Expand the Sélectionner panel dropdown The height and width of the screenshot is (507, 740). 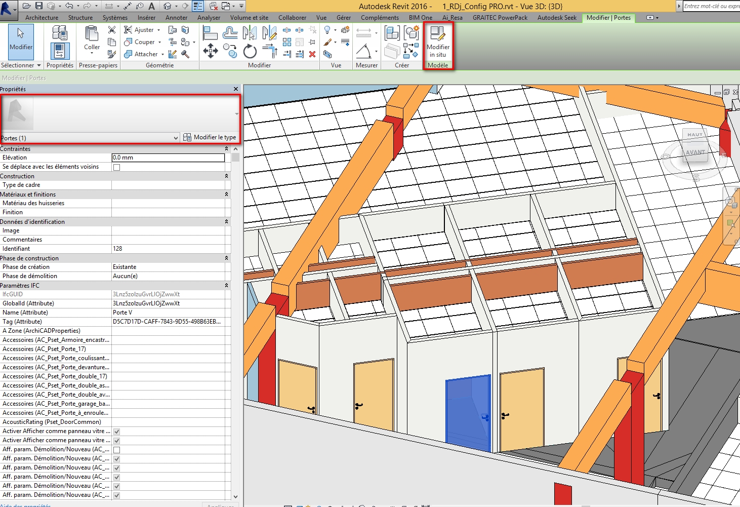coord(39,65)
